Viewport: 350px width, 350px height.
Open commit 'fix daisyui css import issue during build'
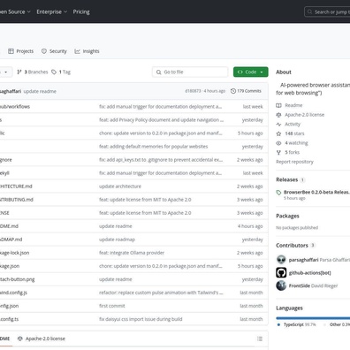click(141, 319)
